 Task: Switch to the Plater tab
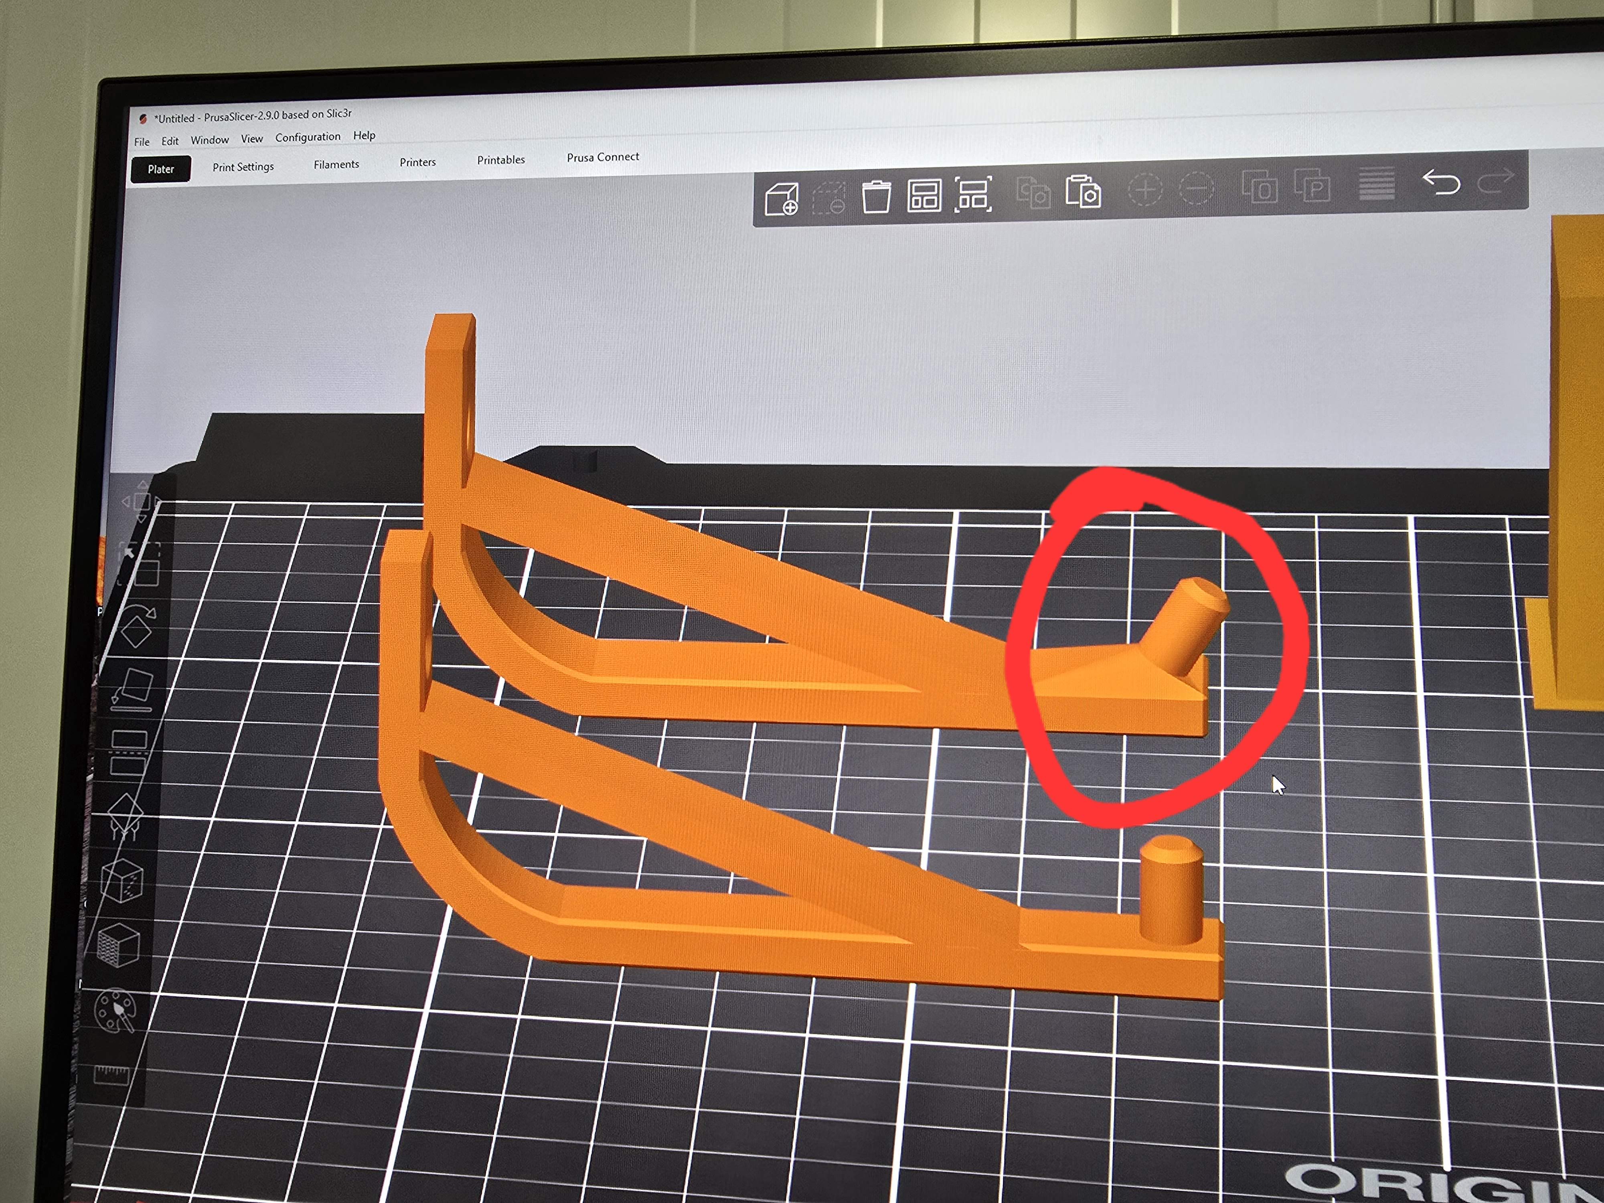[x=161, y=169]
